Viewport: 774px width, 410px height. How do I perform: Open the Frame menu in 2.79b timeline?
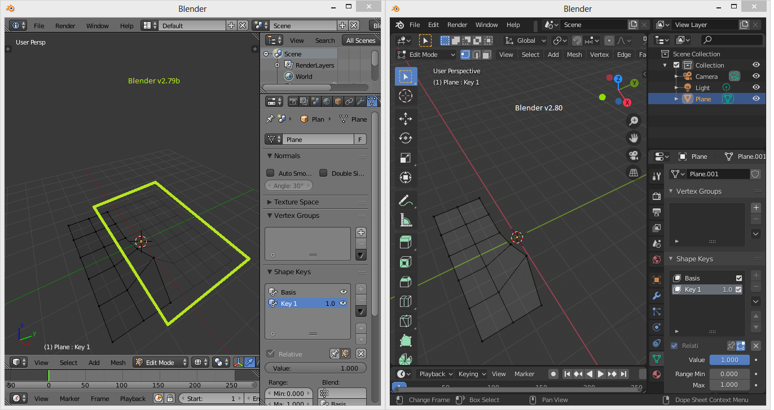[100, 399]
